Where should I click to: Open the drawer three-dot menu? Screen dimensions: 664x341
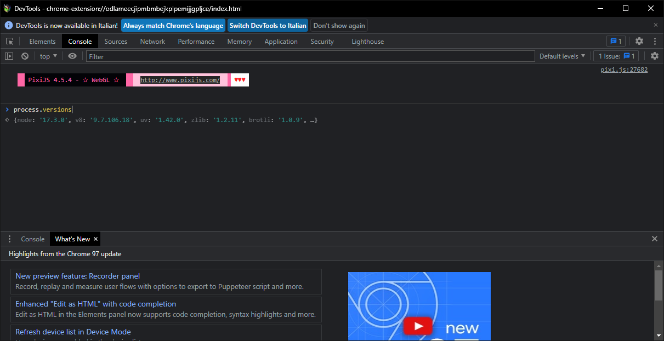click(9, 239)
